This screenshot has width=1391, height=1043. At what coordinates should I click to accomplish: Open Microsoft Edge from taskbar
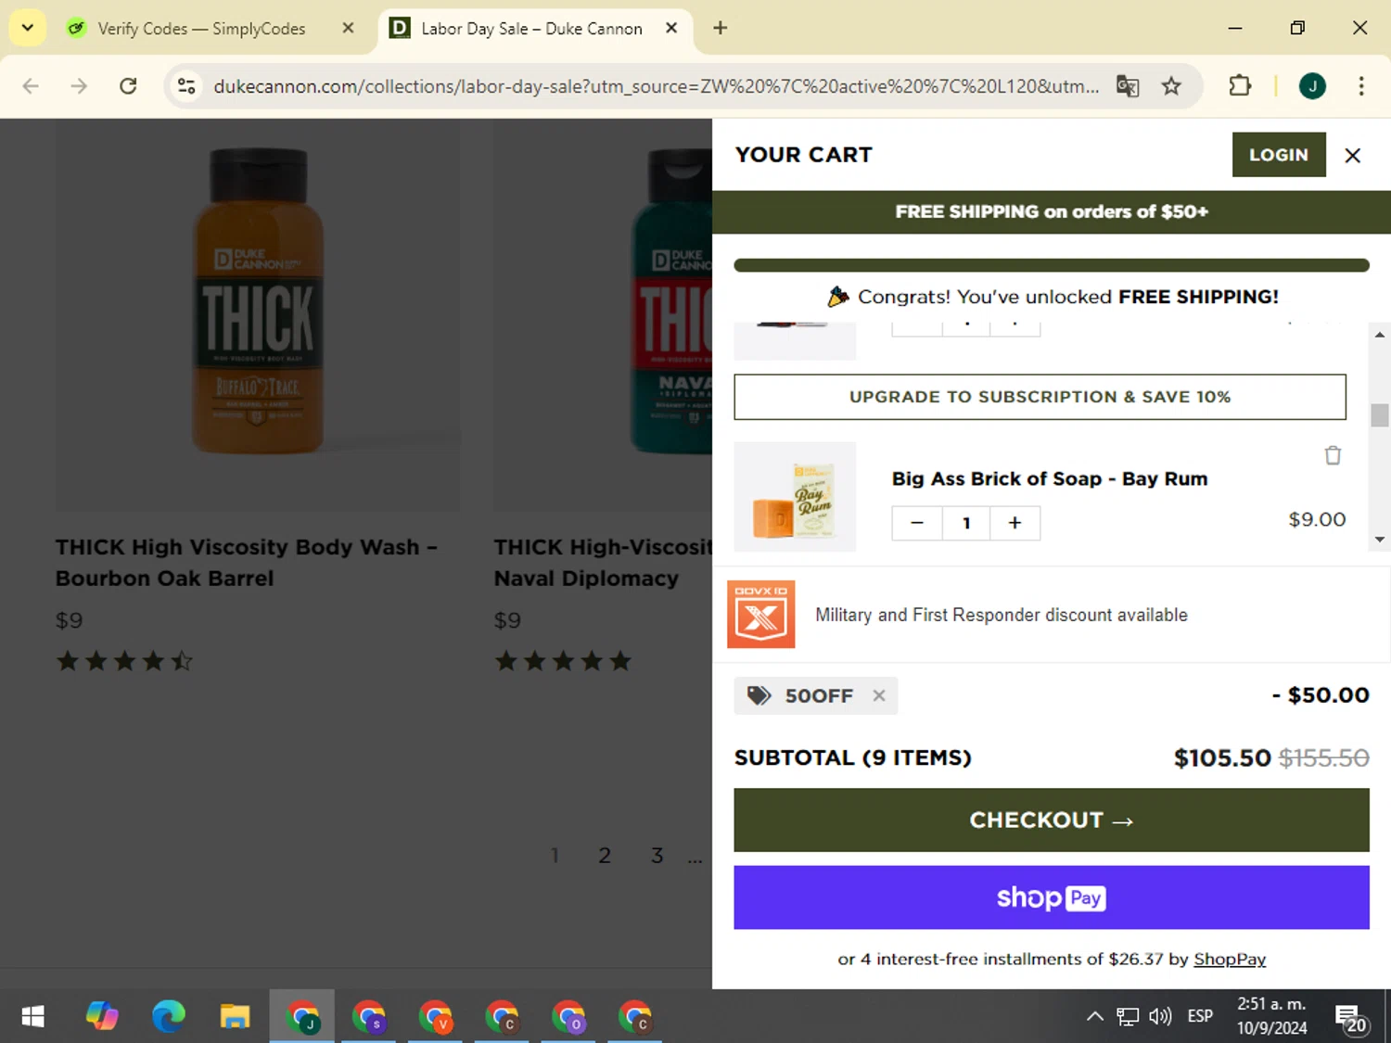tap(169, 1017)
